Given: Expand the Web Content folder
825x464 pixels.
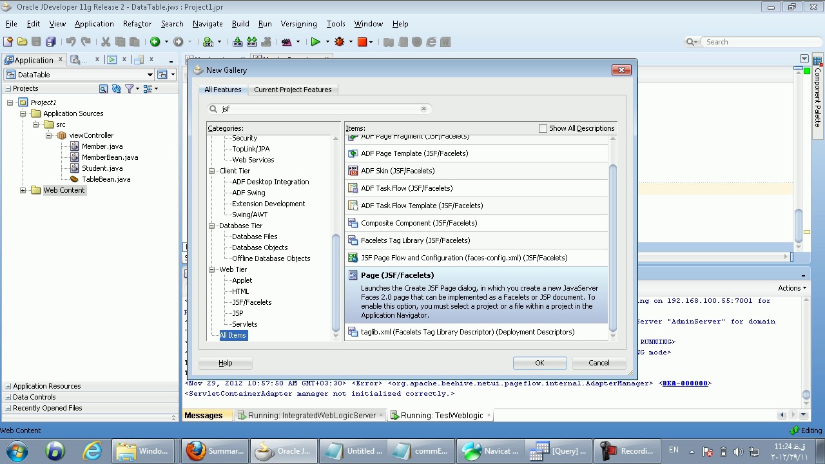Looking at the screenshot, I should (x=23, y=190).
